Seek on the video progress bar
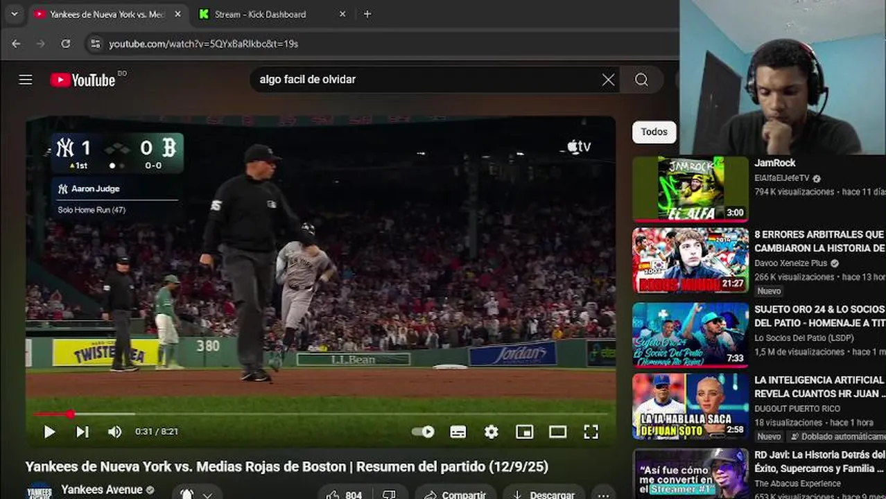 [321, 414]
